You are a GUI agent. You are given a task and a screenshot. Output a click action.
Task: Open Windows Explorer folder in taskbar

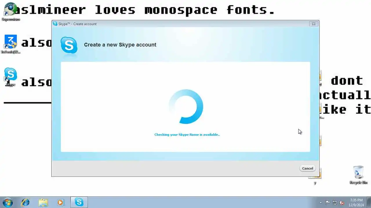(43, 202)
